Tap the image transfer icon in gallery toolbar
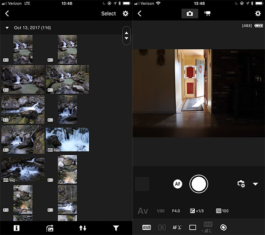 click(x=49, y=228)
